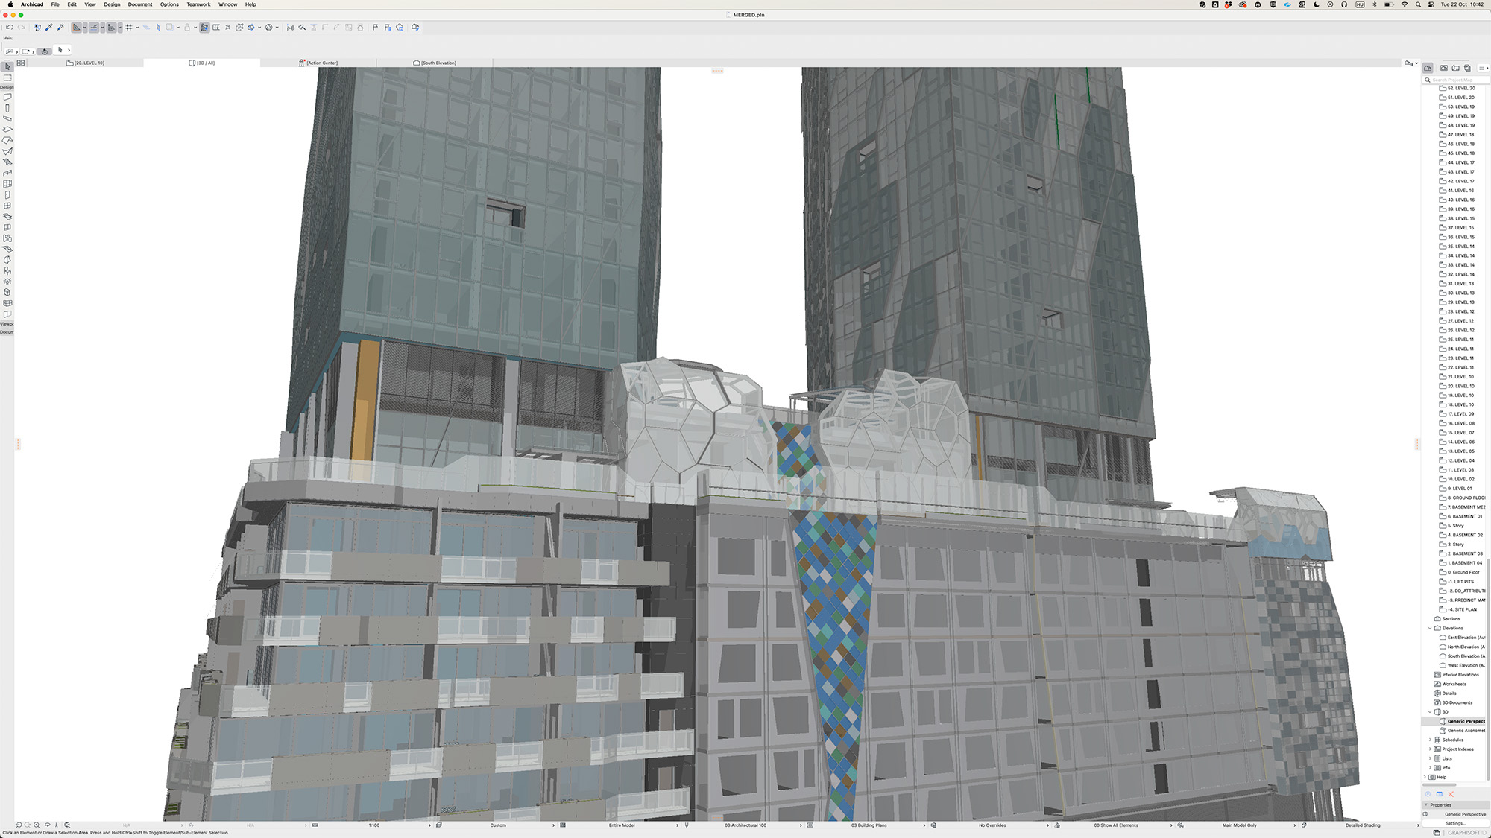
Task: Open the West Elevation item
Action: (1462, 665)
